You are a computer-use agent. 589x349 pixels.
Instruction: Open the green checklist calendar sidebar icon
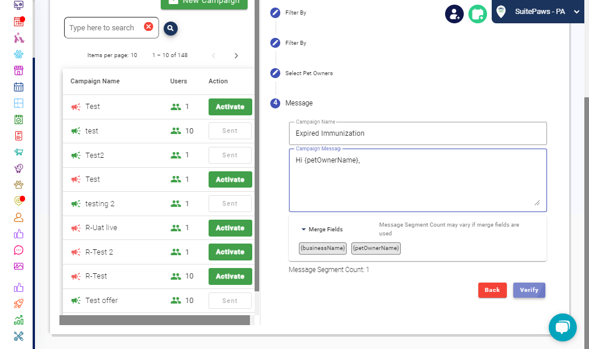coord(19,119)
